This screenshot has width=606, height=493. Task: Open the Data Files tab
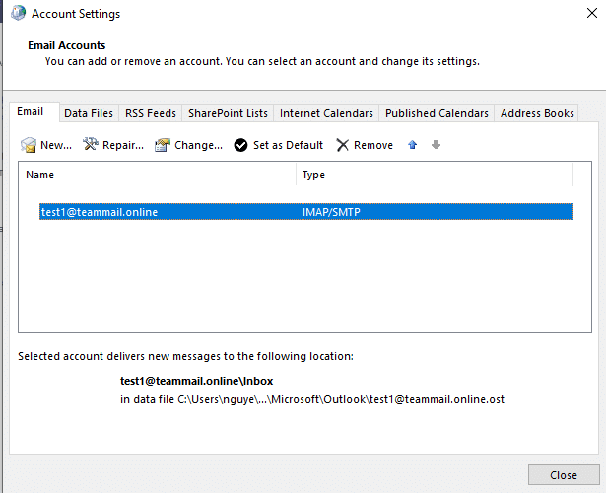pyautogui.click(x=89, y=113)
